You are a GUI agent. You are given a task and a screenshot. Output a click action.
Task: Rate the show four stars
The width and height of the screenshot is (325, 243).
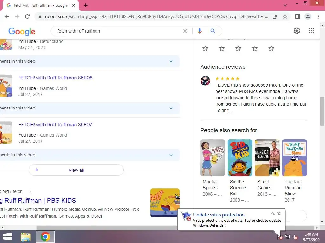click(x=255, y=48)
